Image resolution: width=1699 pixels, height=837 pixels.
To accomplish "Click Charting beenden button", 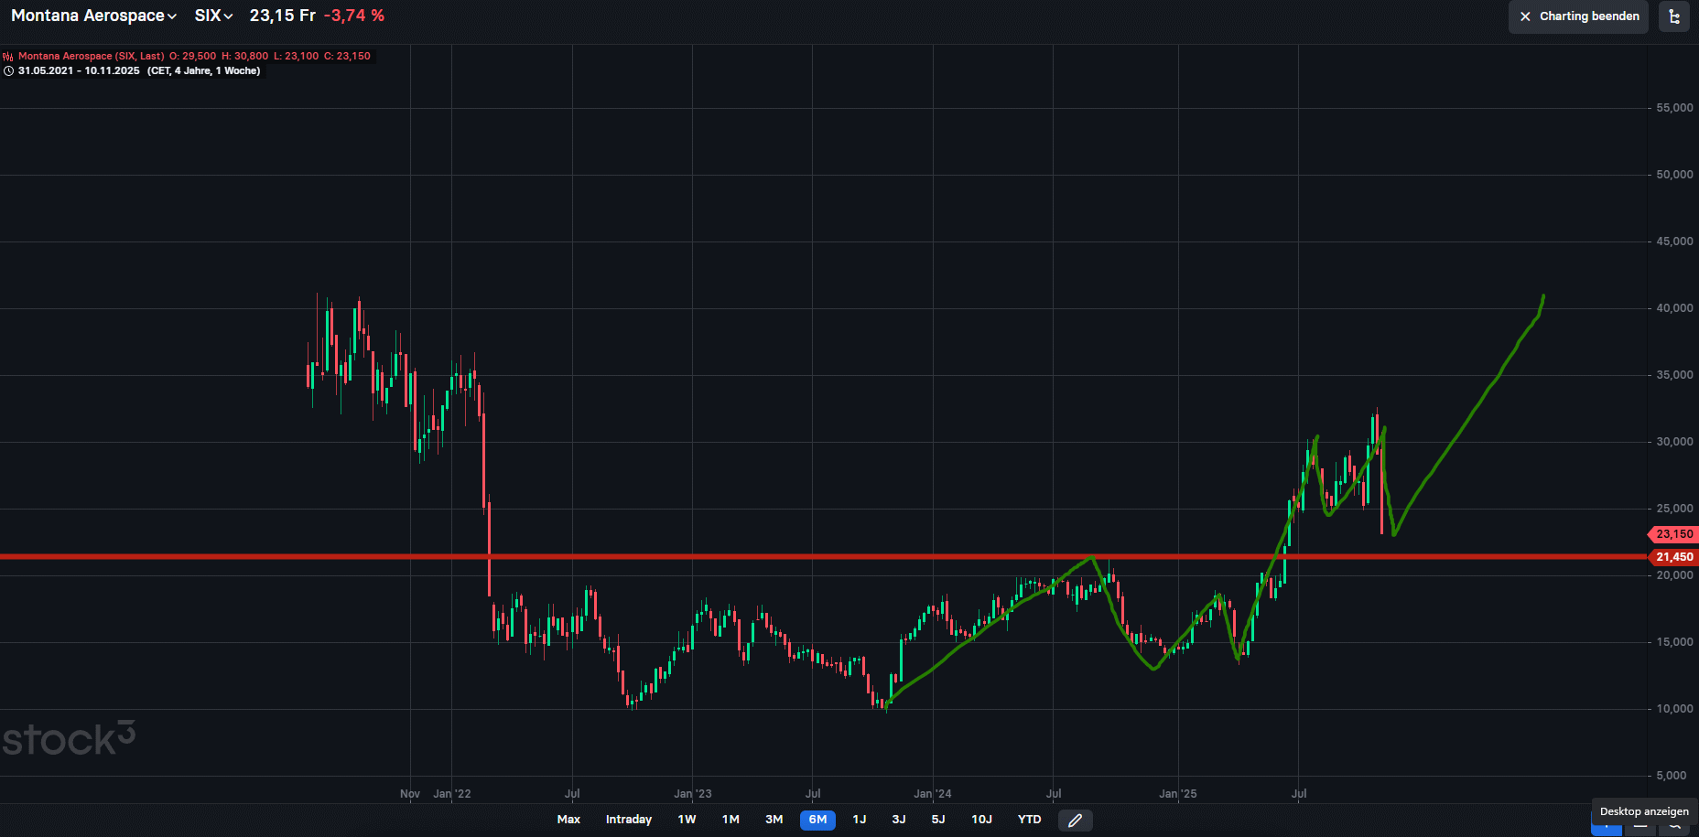I will click(x=1578, y=16).
